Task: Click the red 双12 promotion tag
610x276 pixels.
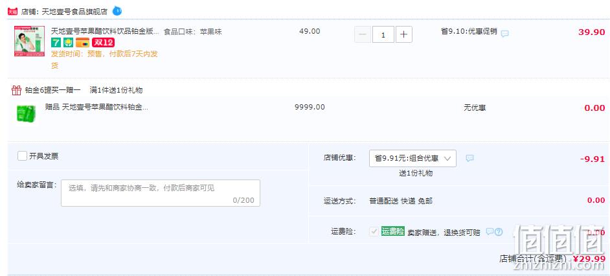Action: pyautogui.click(x=103, y=42)
